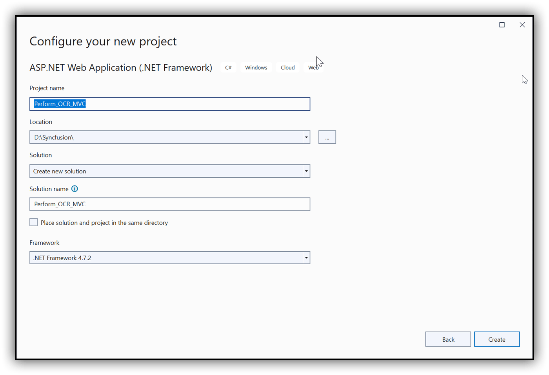Click the Configure your new project title
This screenshot has width=549, height=375.
103,41
